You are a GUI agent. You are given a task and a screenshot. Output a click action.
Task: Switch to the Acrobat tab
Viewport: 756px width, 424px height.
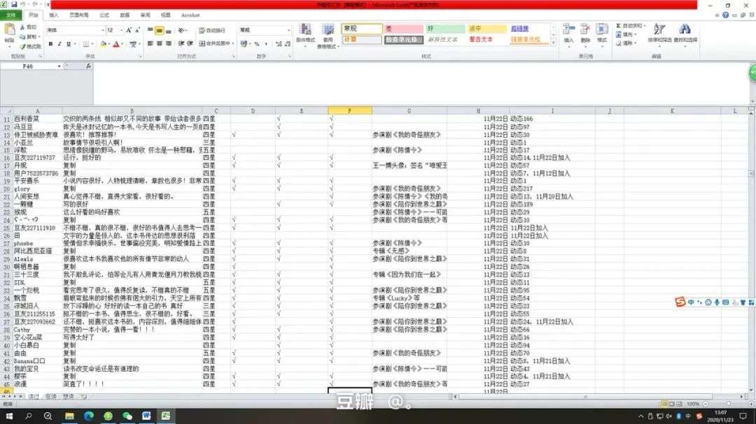tap(190, 15)
